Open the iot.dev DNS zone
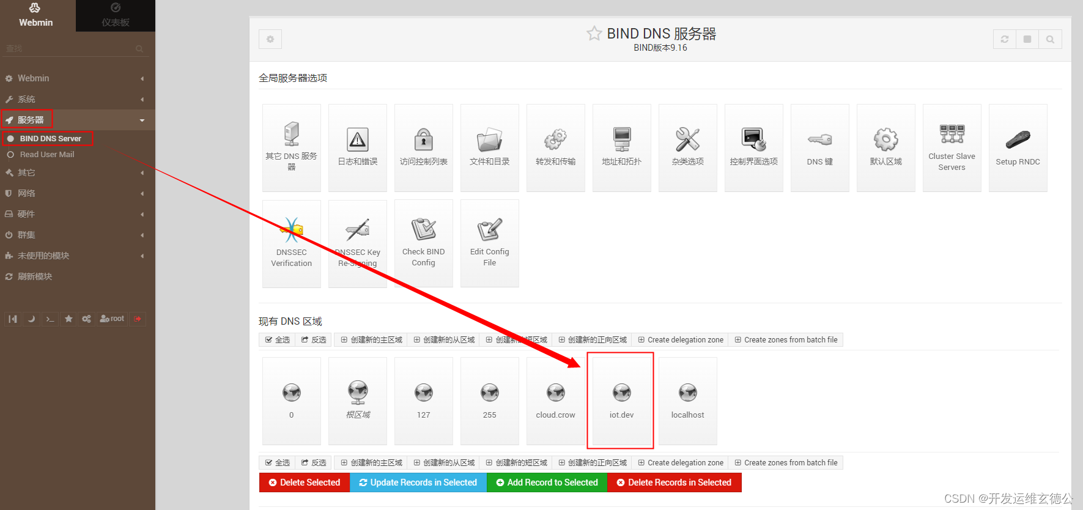The height and width of the screenshot is (510, 1083). point(622,401)
